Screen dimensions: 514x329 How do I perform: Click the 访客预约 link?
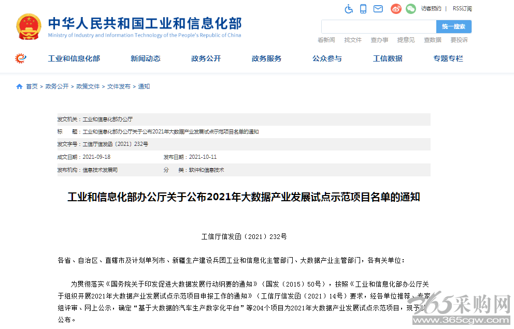pos(431,9)
